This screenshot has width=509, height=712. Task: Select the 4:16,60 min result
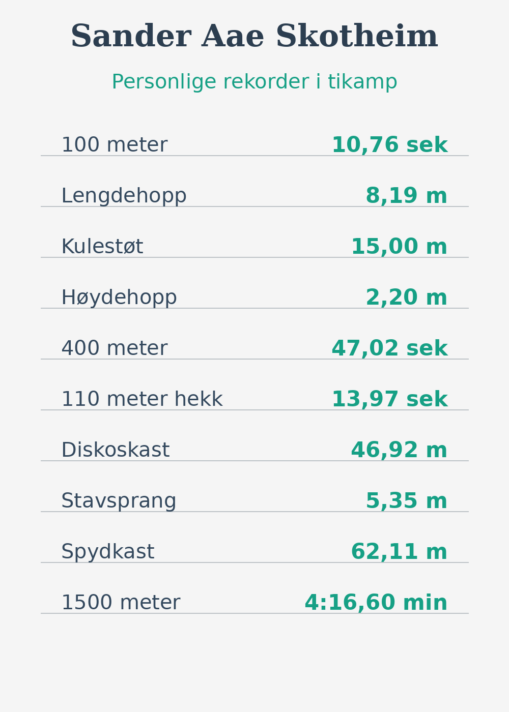click(x=376, y=603)
